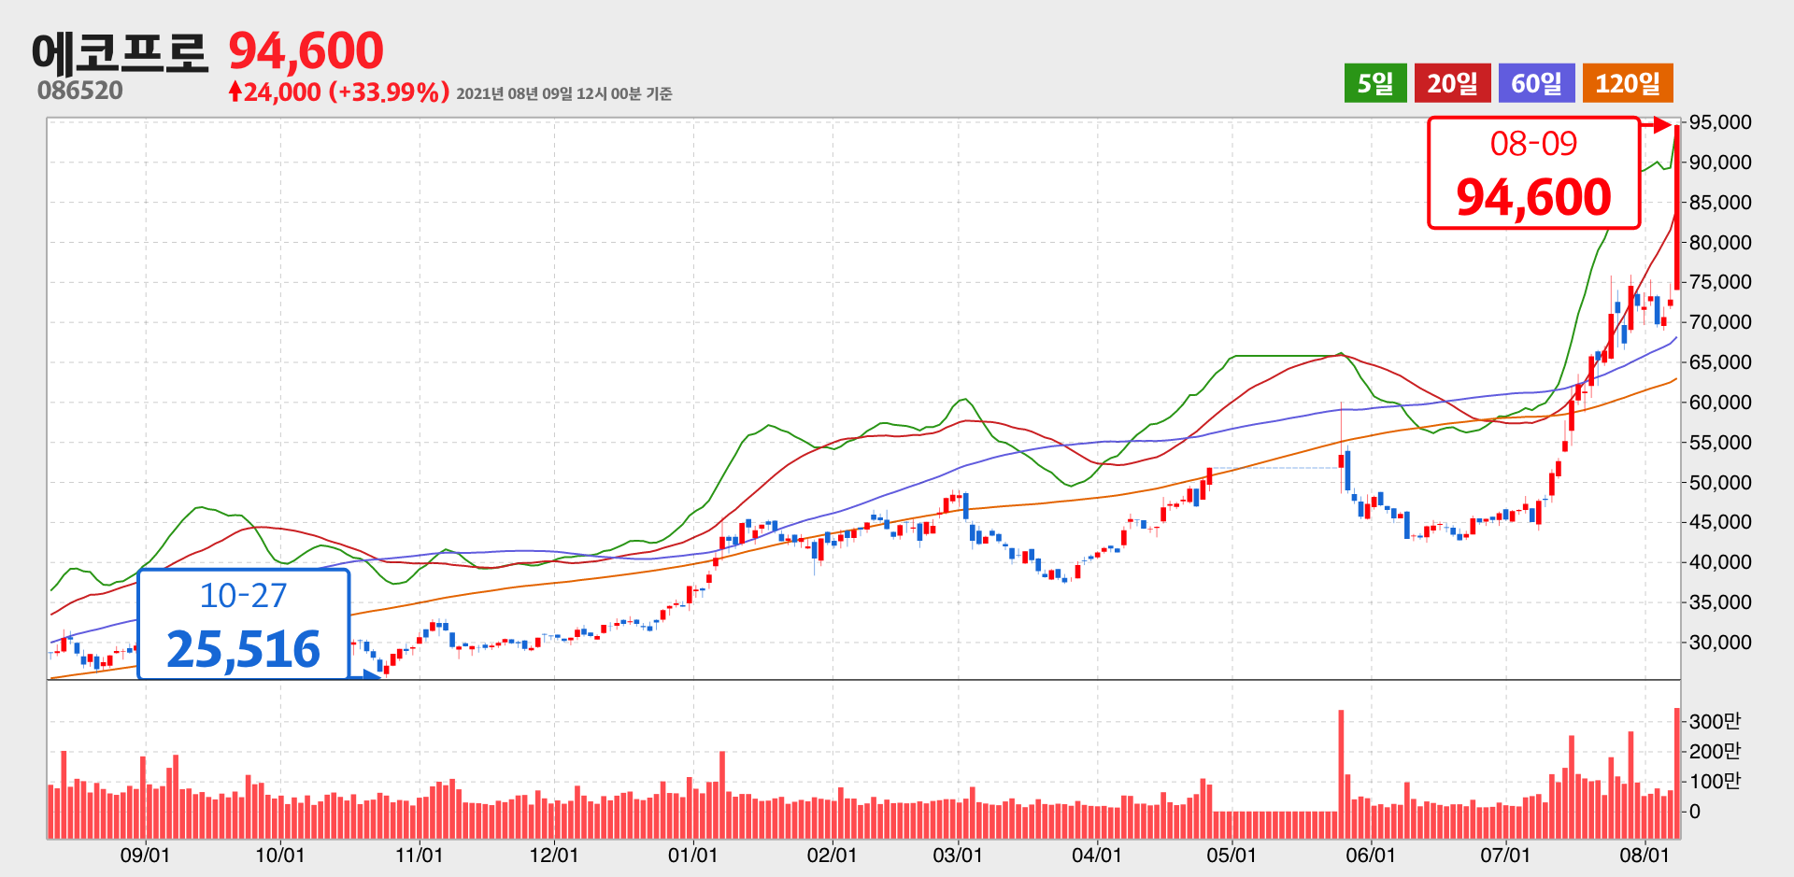Viewport: 1794px width, 877px height.
Task: Click the tall red candlestick on 08-09
Action: pyautogui.click(x=1677, y=207)
